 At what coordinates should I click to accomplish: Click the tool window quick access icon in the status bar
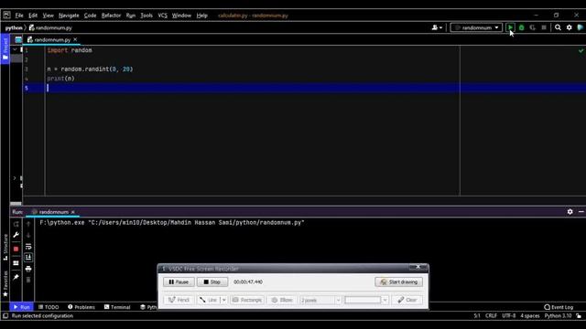point(5,315)
